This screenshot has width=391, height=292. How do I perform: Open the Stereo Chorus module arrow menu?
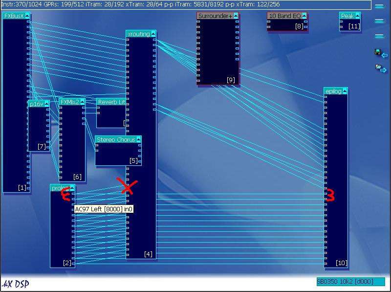click(x=139, y=139)
